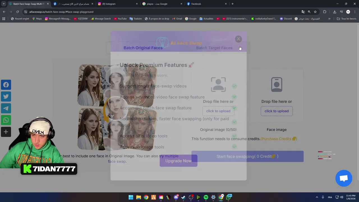Click Start face swapping button

pos(247,156)
